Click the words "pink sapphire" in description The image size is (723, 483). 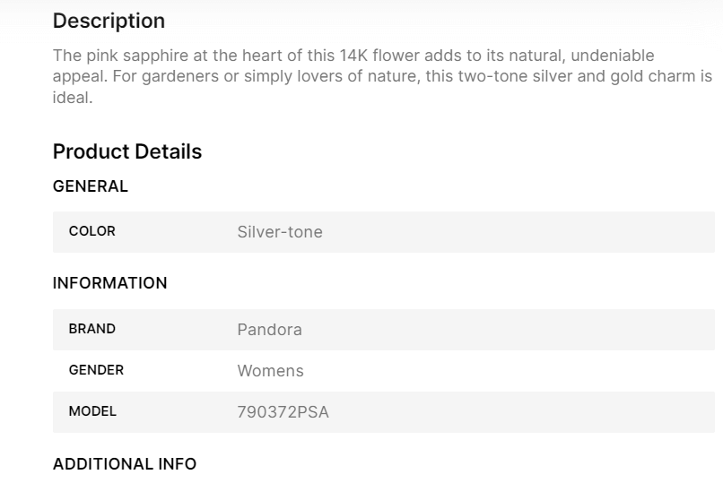(x=126, y=56)
